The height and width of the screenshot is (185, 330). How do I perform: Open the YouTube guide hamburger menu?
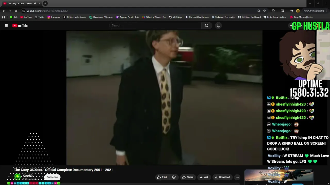coord(6,25)
